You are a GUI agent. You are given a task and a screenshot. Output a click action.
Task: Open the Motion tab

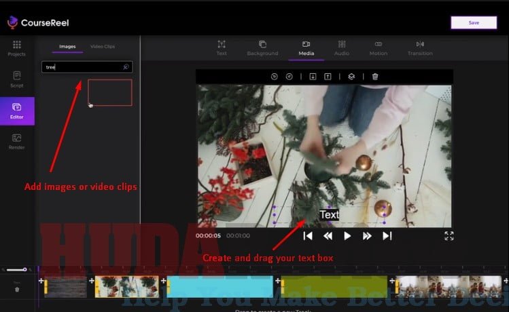tap(379, 48)
